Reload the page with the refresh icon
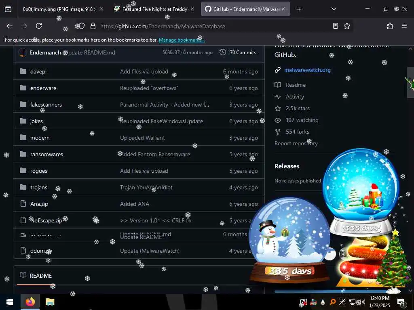The height and width of the screenshot is (310, 414). (x=39, y=26)
